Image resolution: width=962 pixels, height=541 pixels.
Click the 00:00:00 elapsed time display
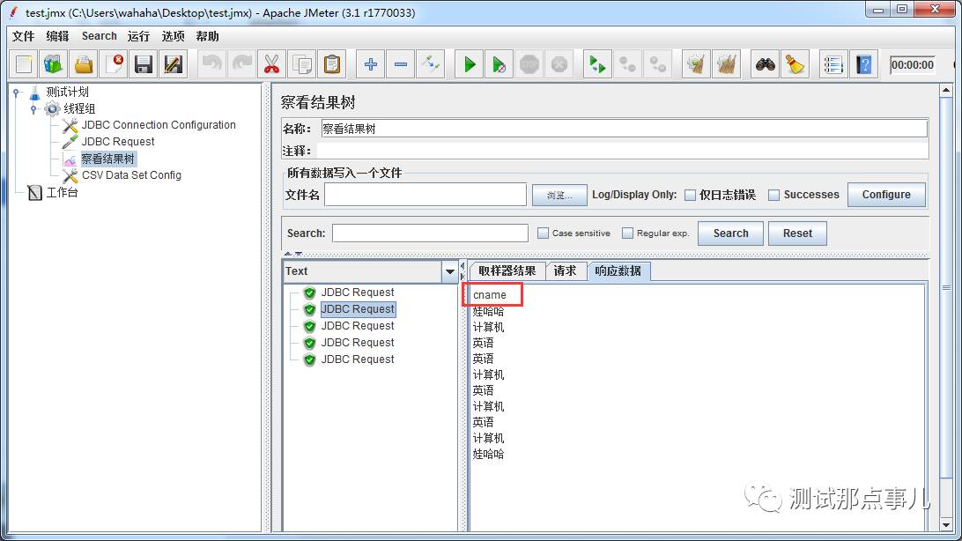click(x=913, y=65)
